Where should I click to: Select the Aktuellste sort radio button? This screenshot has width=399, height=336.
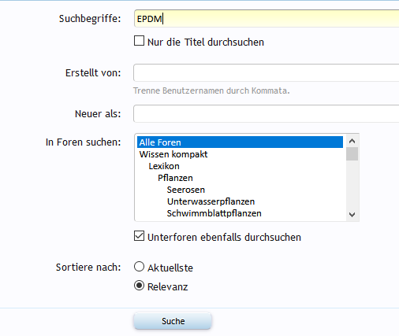pyautogui.click(x=139, y=267)
